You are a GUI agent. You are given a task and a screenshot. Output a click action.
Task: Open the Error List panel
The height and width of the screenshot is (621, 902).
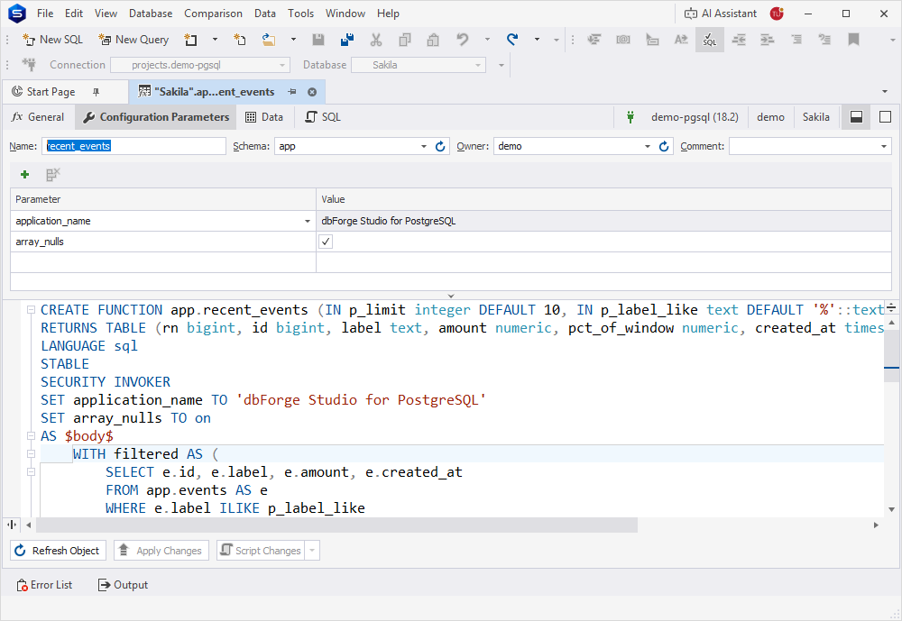[x=44, y=585]
